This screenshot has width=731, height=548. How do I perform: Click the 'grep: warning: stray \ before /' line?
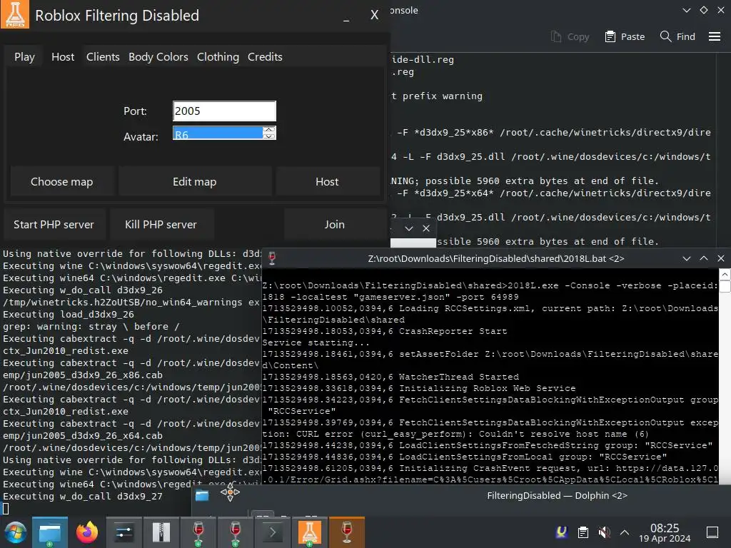91,327
